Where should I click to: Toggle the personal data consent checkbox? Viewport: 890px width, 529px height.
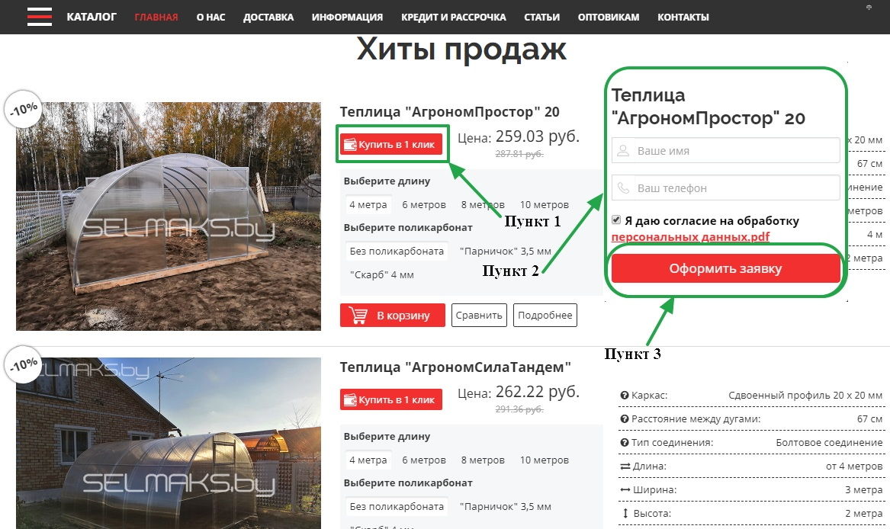coord(616,220)
